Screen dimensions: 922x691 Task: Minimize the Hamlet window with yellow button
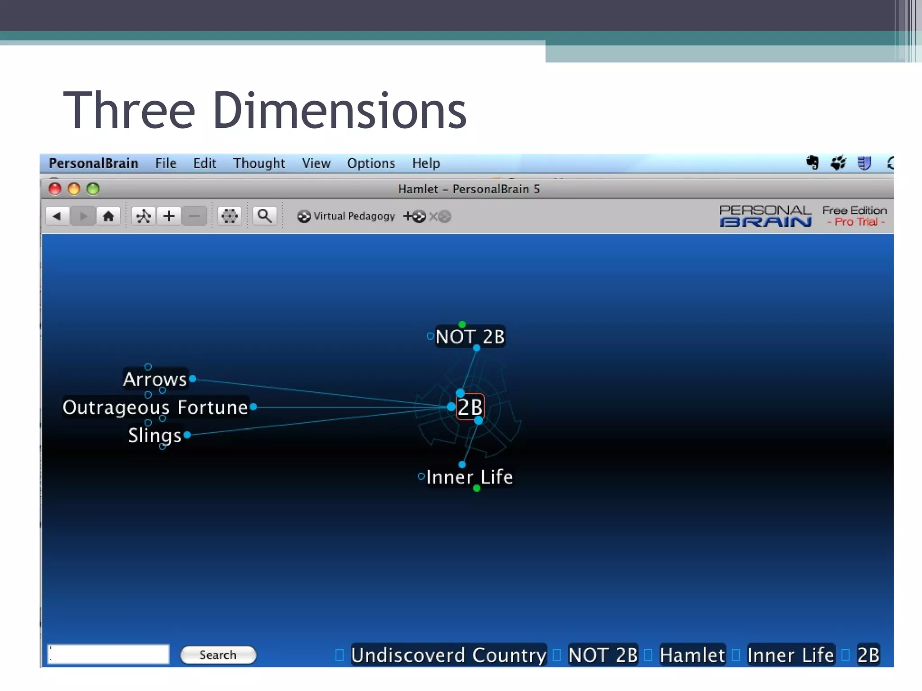tap(74, 189)
